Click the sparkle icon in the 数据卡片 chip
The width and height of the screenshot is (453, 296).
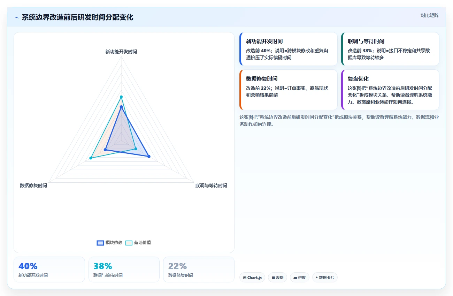point(316,278)
